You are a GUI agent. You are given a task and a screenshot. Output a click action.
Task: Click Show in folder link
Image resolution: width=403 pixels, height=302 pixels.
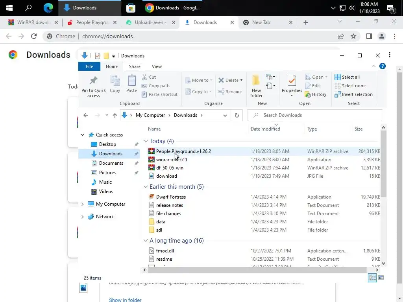[x=125, y=300]
